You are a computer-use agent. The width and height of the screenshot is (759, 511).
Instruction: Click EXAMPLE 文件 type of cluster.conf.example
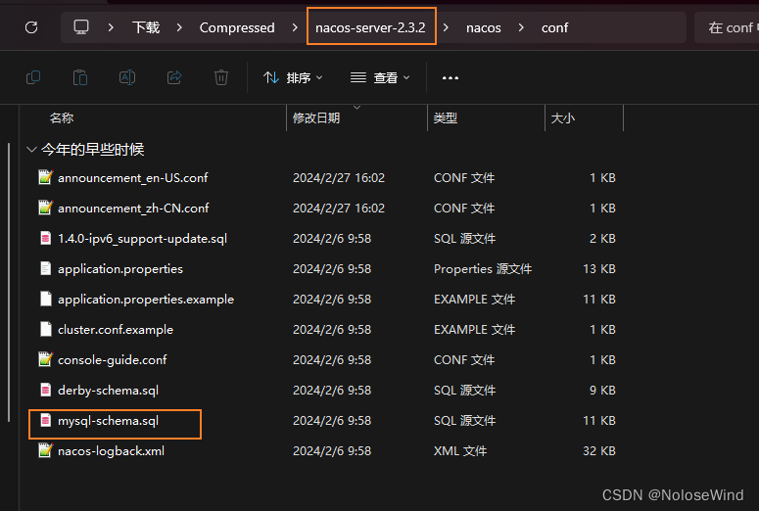[x=474, y=330]
